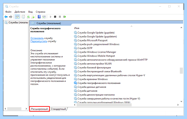Toggle the show/hide console tree icon
Viewport: 187px width, 119px height.
click(17, 17)
